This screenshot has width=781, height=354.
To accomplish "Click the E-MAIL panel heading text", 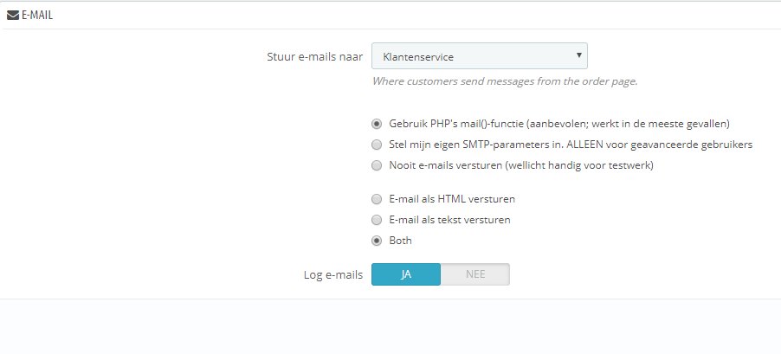I will [37, 15].
